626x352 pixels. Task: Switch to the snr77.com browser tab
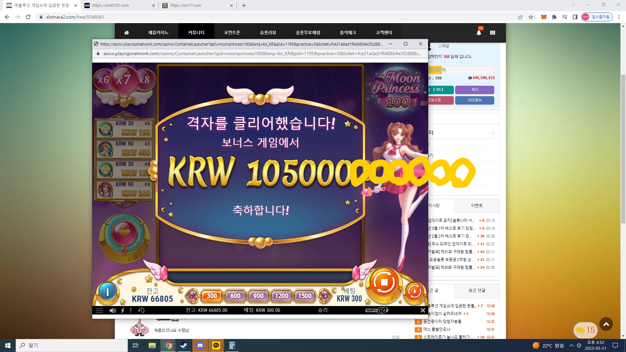198,6
